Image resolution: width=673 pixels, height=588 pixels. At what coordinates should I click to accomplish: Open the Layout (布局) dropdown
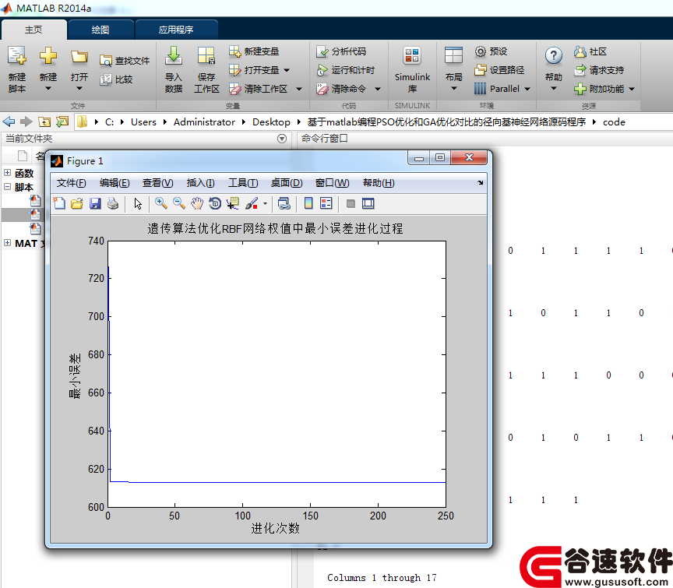point(453,89)
